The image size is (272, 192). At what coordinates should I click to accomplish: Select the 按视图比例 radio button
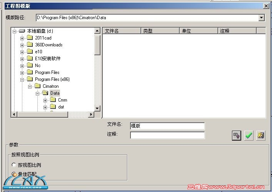[14, 165]
